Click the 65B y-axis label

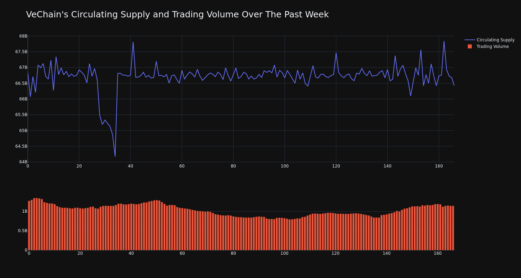(23, 131)
